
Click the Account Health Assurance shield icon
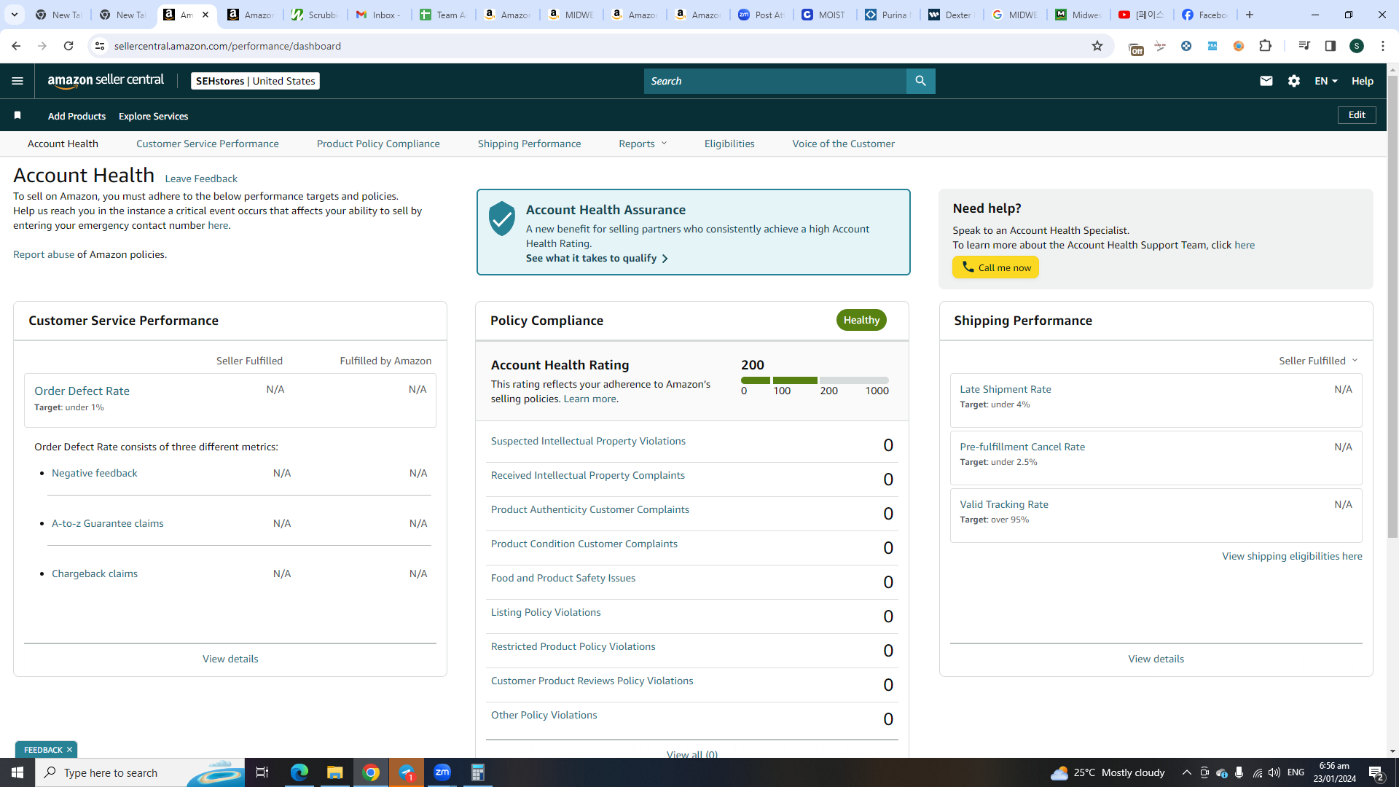501,219
